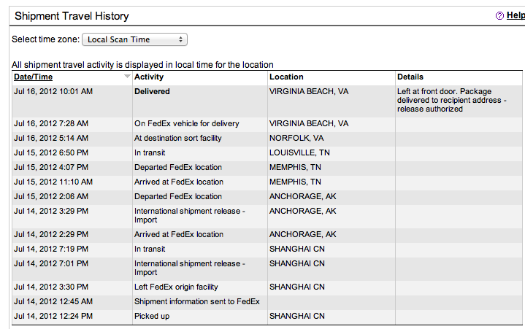Open the Help link

click(516, 15)
